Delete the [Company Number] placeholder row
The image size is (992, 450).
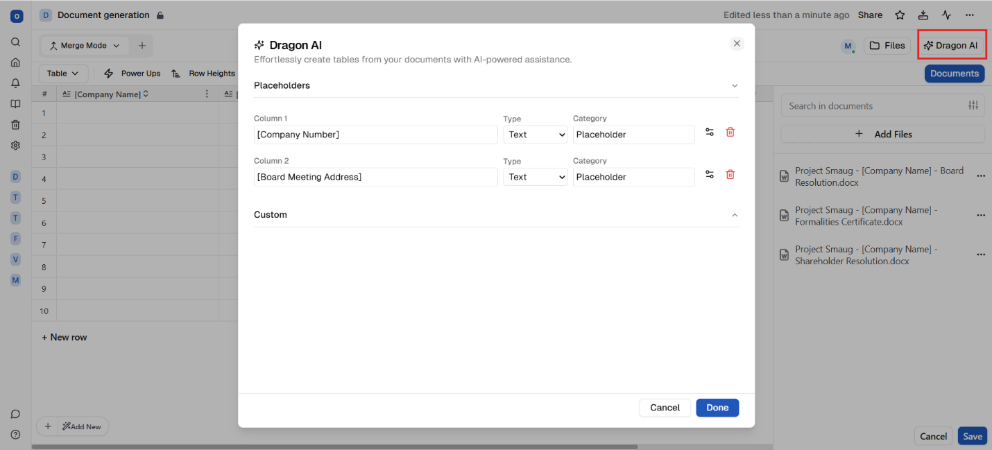click(730, 132)
